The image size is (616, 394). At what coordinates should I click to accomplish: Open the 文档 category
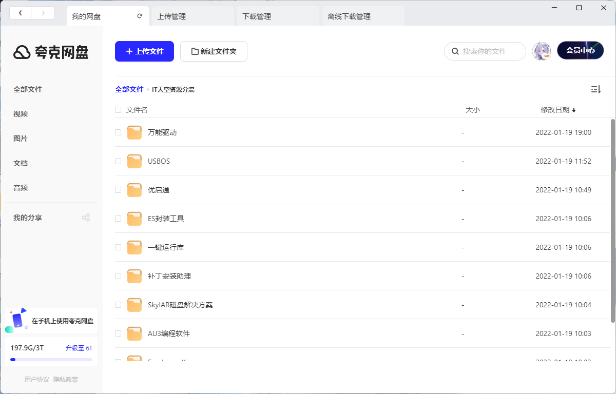point(21,163)
